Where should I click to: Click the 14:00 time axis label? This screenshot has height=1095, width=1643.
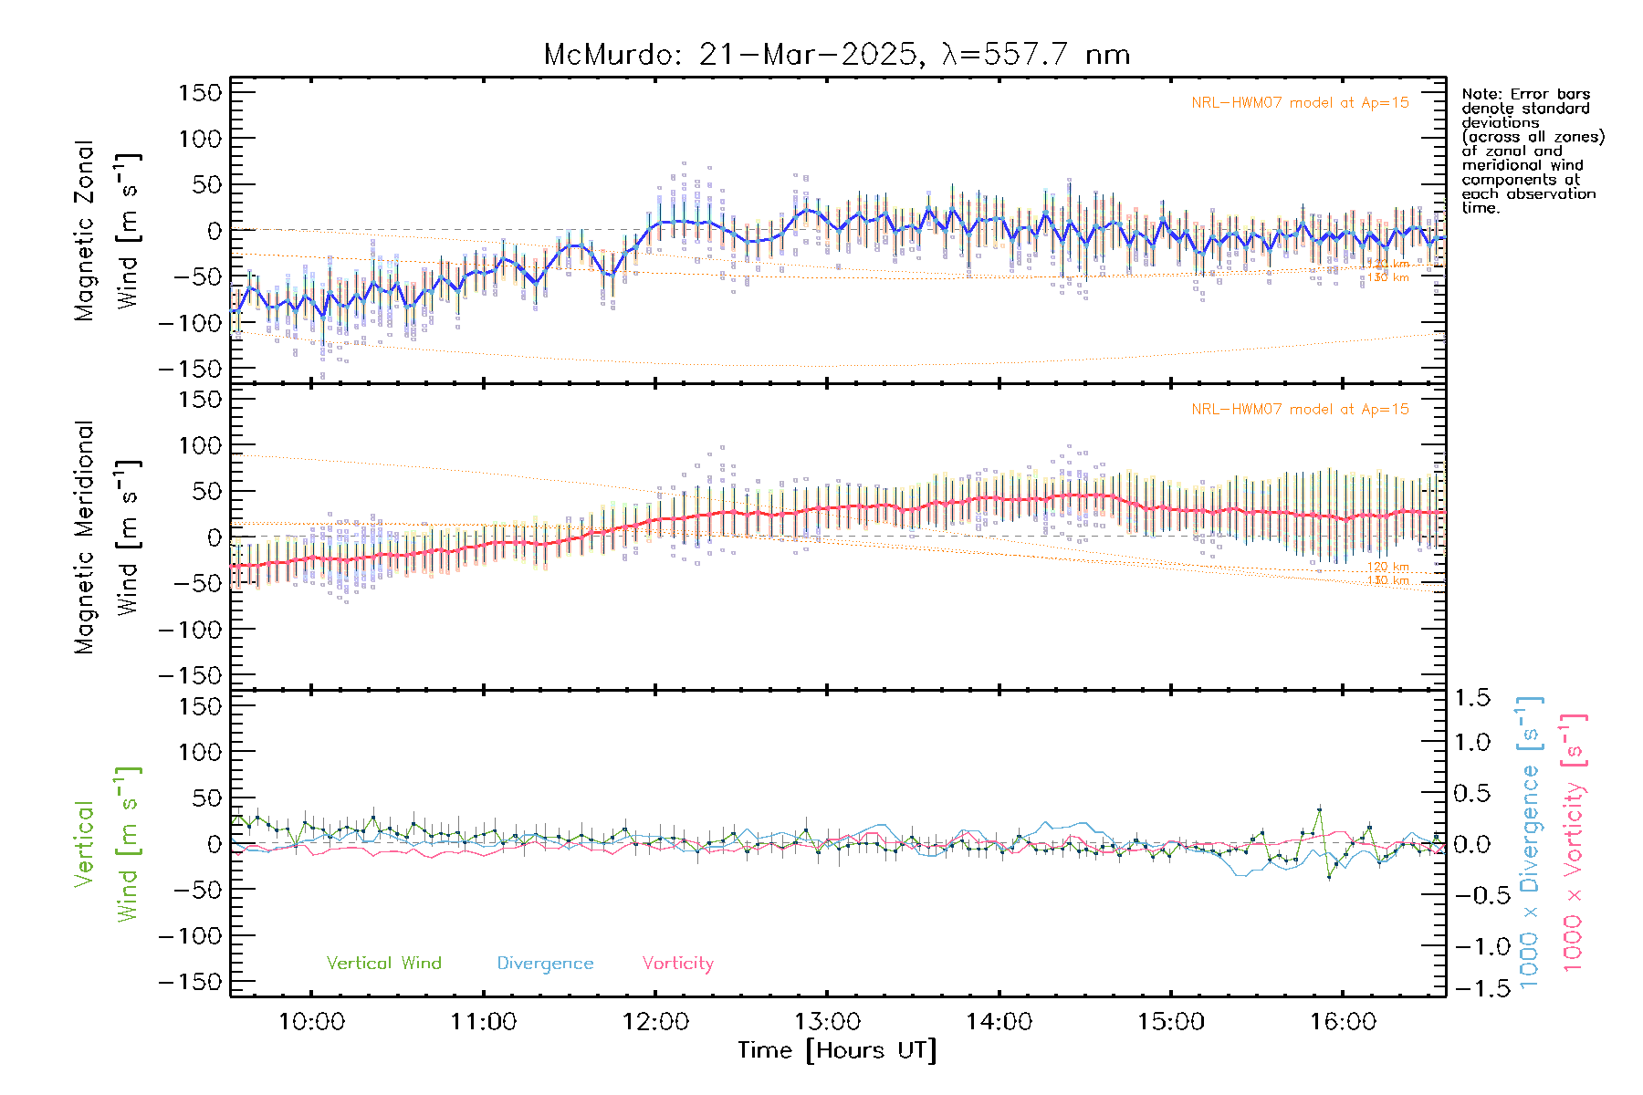pos(999,1022)
